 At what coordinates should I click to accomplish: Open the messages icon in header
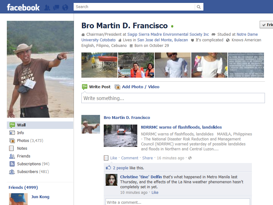tap(56, 7)
